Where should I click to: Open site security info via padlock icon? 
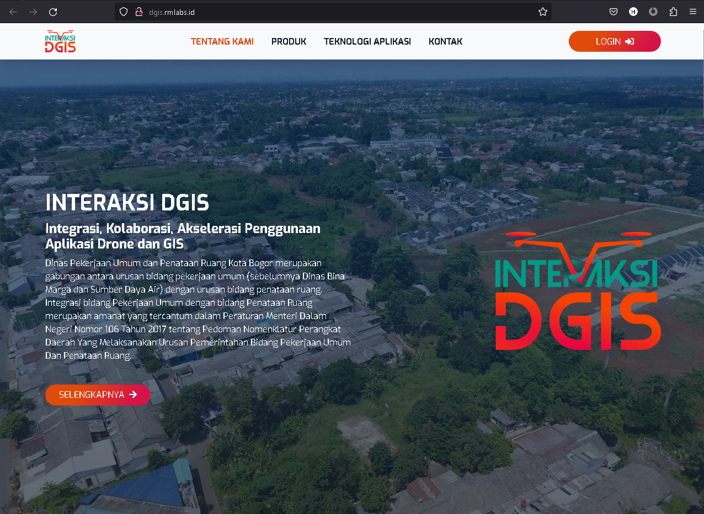(x=139, y=12)
